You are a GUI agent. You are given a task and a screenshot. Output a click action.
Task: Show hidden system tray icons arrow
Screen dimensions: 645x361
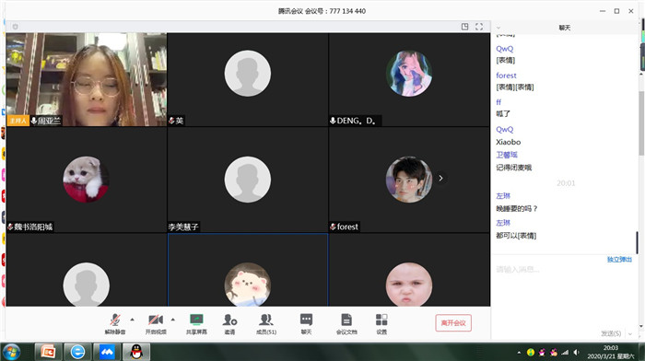pyautogui.click(x=519, y=353)
